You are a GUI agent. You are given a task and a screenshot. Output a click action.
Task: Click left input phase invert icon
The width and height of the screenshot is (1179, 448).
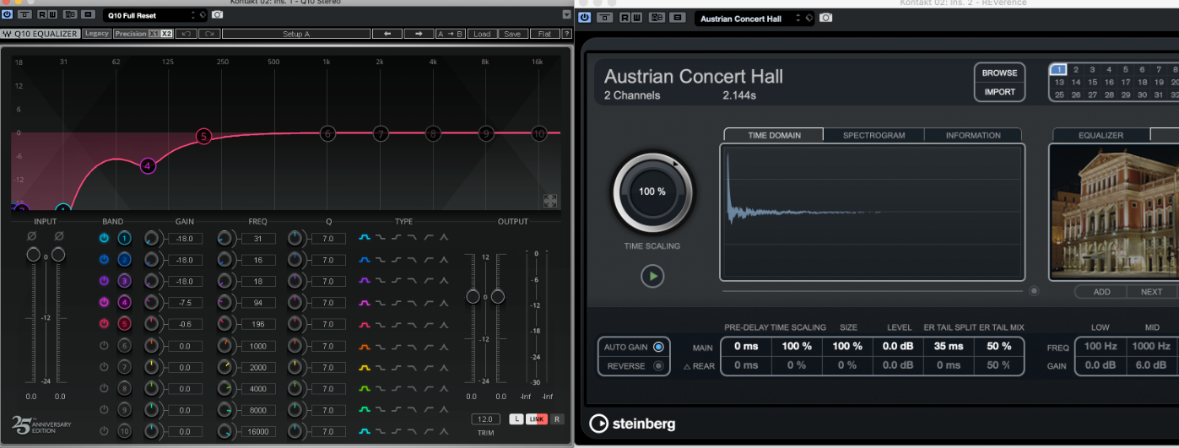pos(34,235)
